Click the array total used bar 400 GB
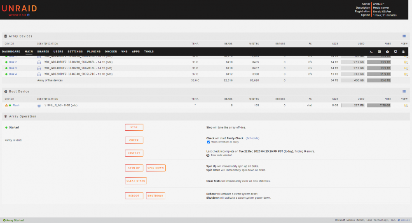The image size is (412, 223). pos(353,80)
